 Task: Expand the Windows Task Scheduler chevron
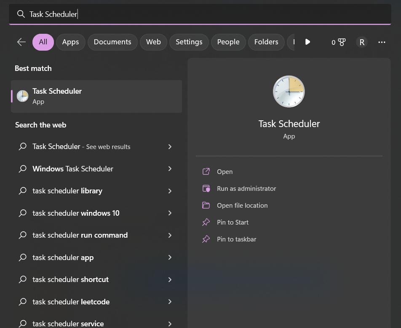170,168
